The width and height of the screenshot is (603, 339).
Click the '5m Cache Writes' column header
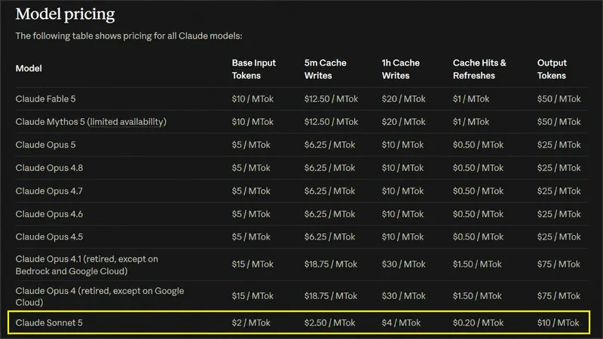[x=325, y=69]
